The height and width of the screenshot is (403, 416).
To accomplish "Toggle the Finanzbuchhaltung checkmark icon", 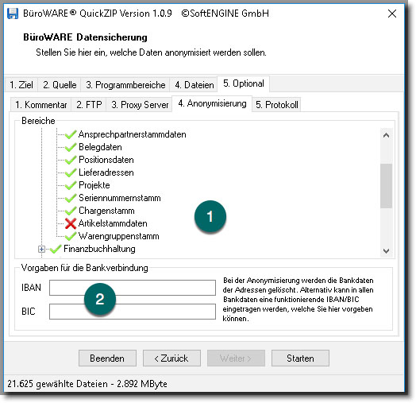I will (x=56, y=249).
